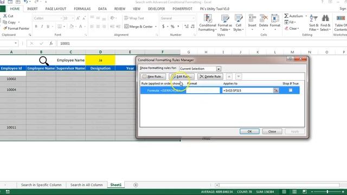Move rule down with arrow button
347x195 pixels.
239,76
